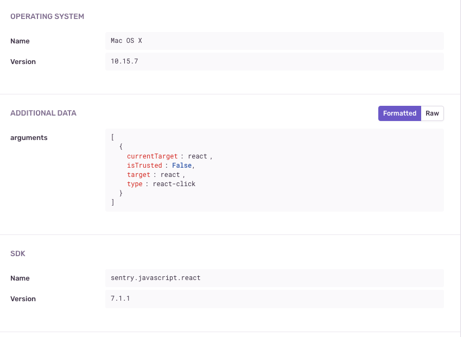The height and width of the screenshot is (337, 470).
Task: Click the Name label under Operating System
Action: pos(20,41)
